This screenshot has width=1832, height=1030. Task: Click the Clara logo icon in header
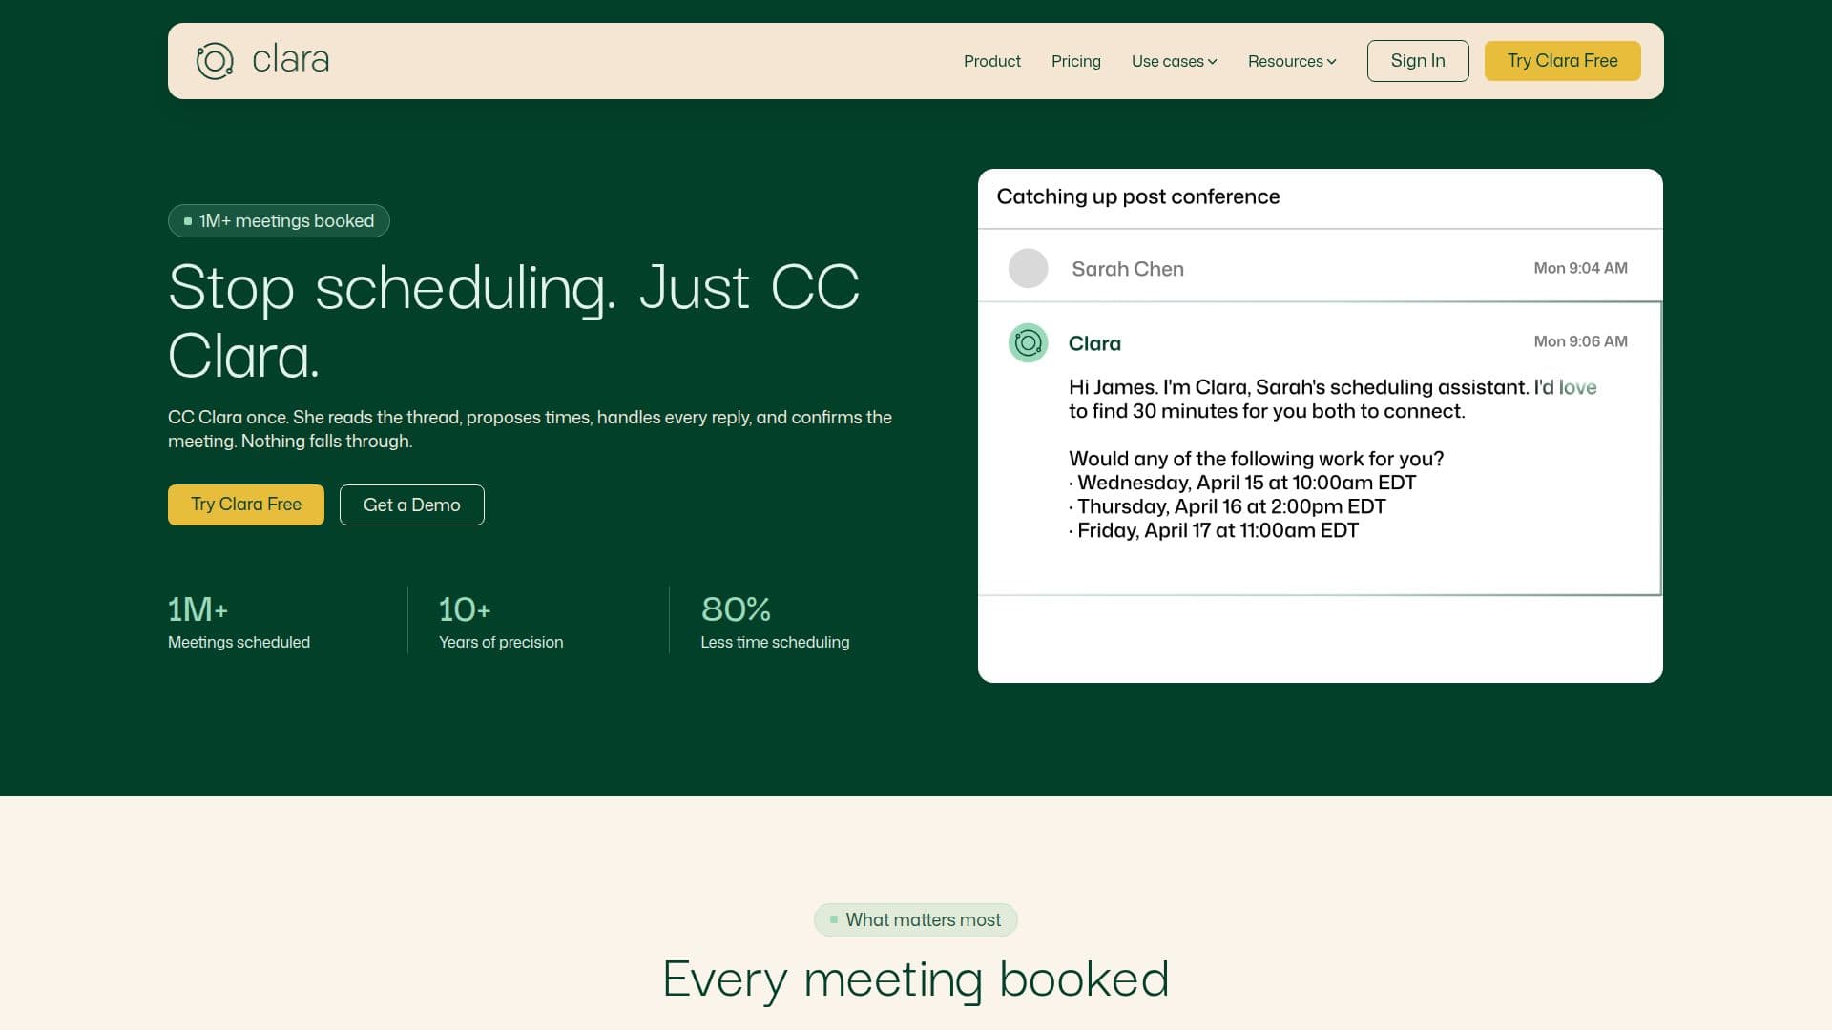(x=215, y=61)
